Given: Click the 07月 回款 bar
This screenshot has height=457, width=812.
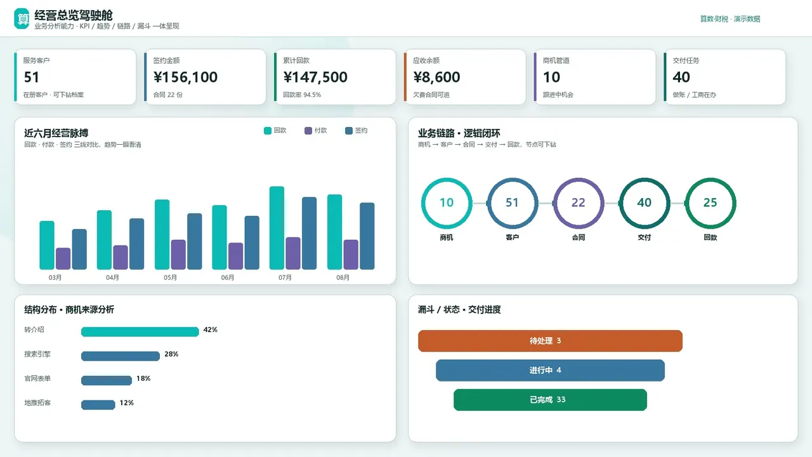Looking at the screenshot, I should click(277, 228).
